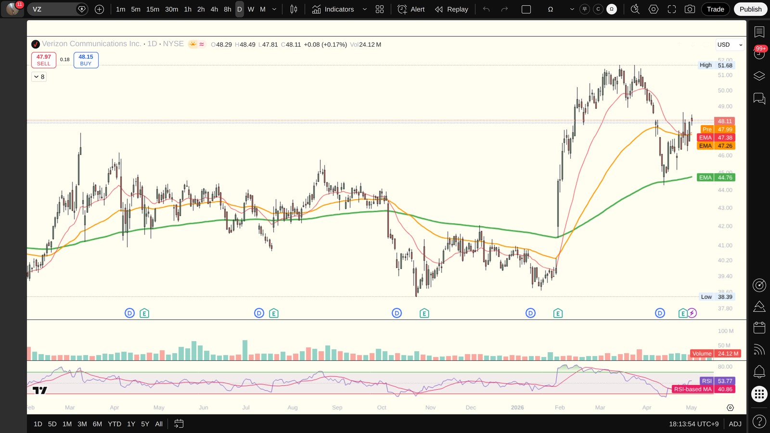Image resolution: width=770 pixels, height=433 pixels.
Task: Select the won-sign layout circle
Action: click(585, 9)
